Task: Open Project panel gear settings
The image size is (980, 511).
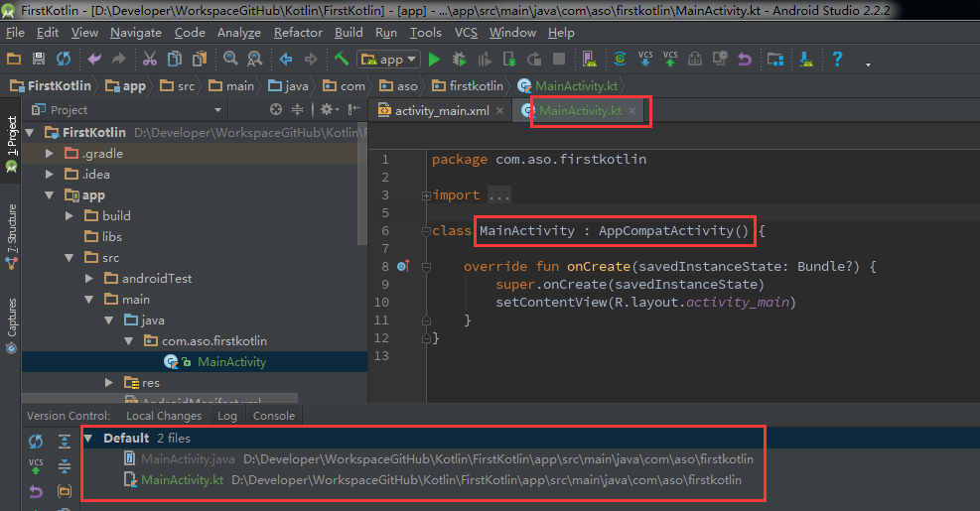Action: pyautogui.click(x=329, y=110)
